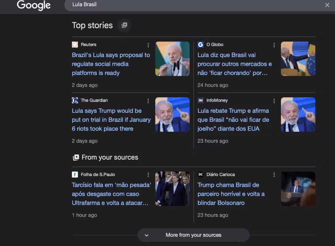Open InfoMoney headline Lula rebate Trump

(233, 120)
